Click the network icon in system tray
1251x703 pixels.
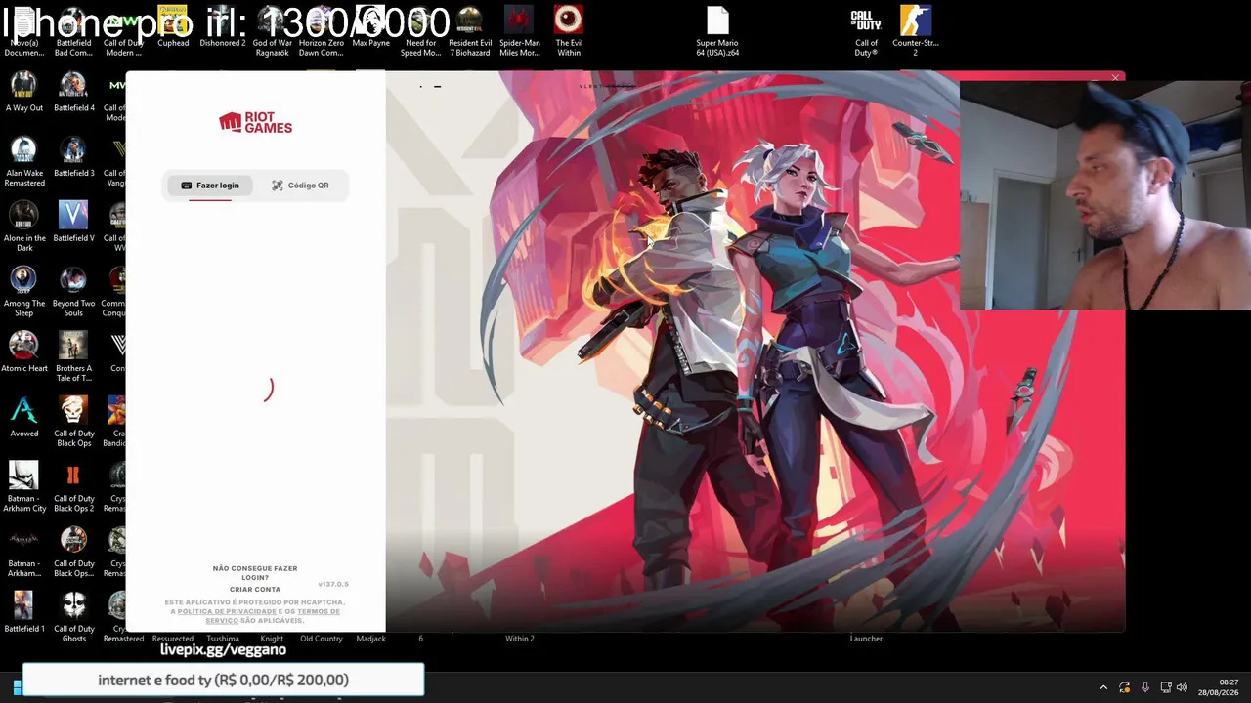(x=1165, y=687)
